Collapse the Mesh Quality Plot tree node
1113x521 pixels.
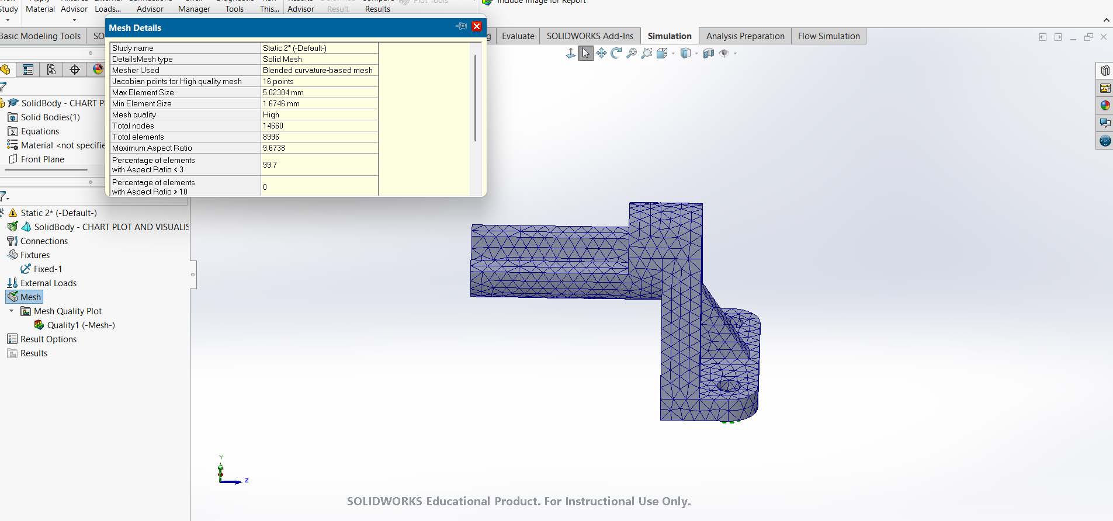(x=11, y=311)
